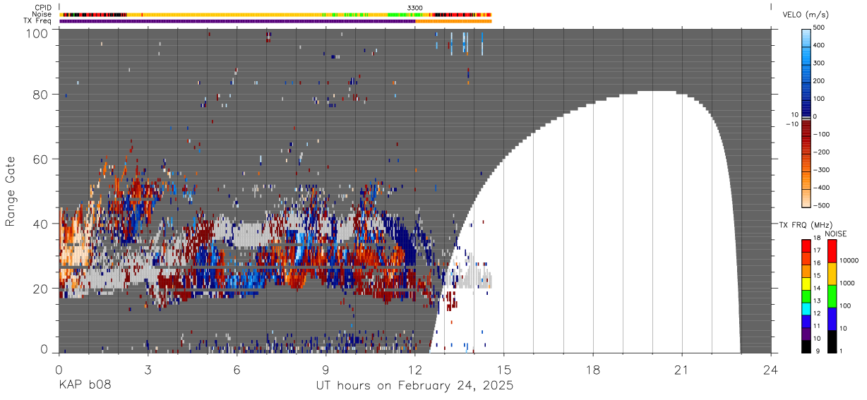
Task: Click the '1000' noise tick label
Action: coord(847,283)
